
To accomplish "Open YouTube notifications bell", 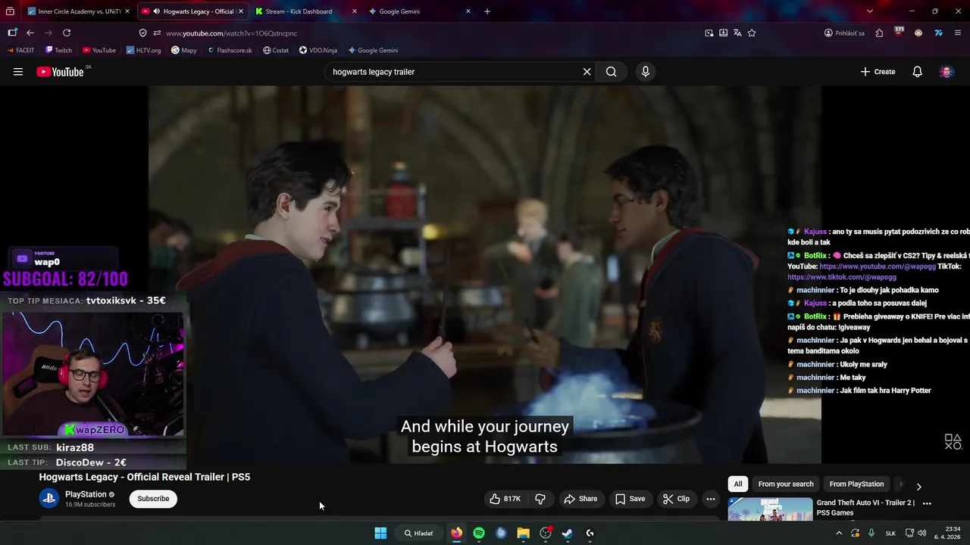I will pos(917,72).
